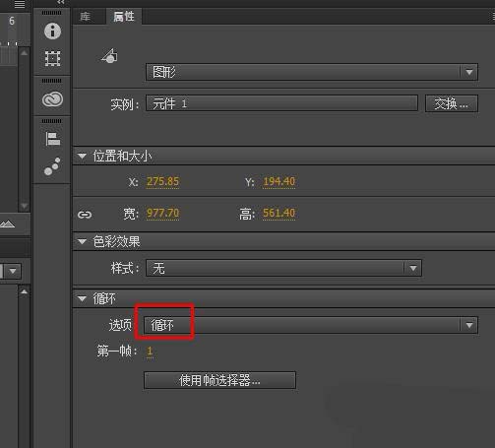Collapse the 循环 section
Screen dimensions: 495x448
click(x=82, y=298)
